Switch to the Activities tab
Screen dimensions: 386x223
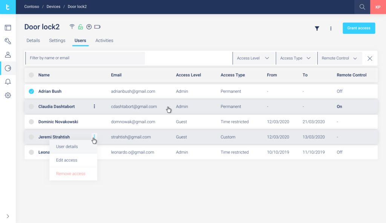click(x=104, y=41)
